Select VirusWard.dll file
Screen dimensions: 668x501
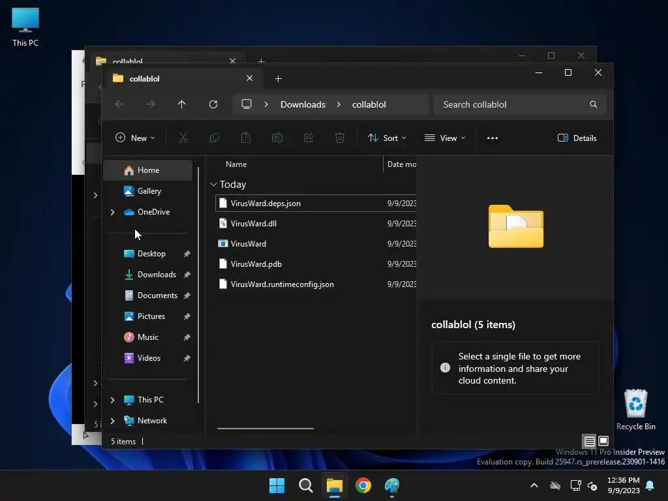[316, 223]
